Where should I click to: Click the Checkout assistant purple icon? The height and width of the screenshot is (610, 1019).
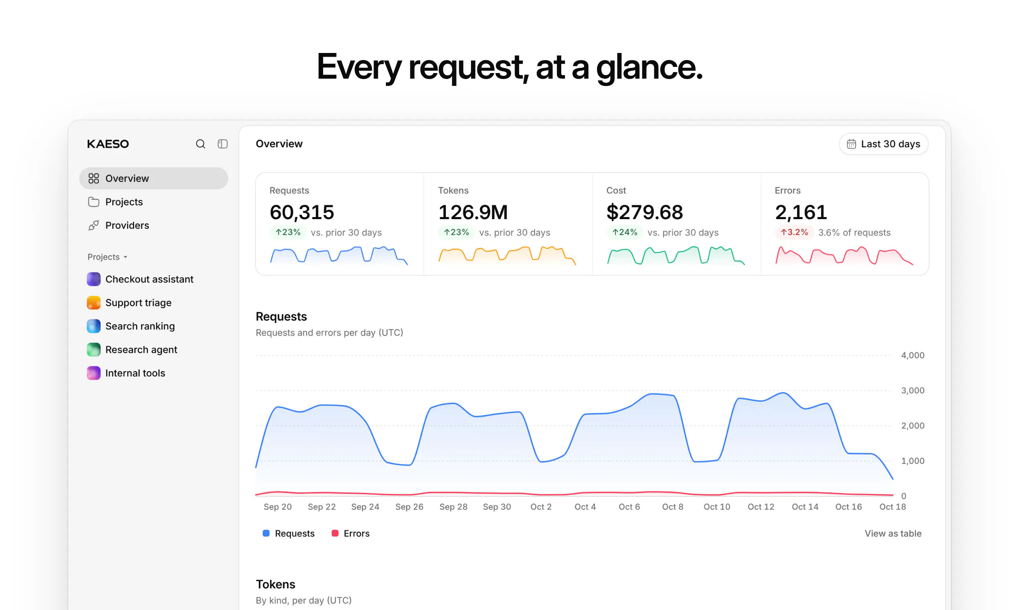94,279
